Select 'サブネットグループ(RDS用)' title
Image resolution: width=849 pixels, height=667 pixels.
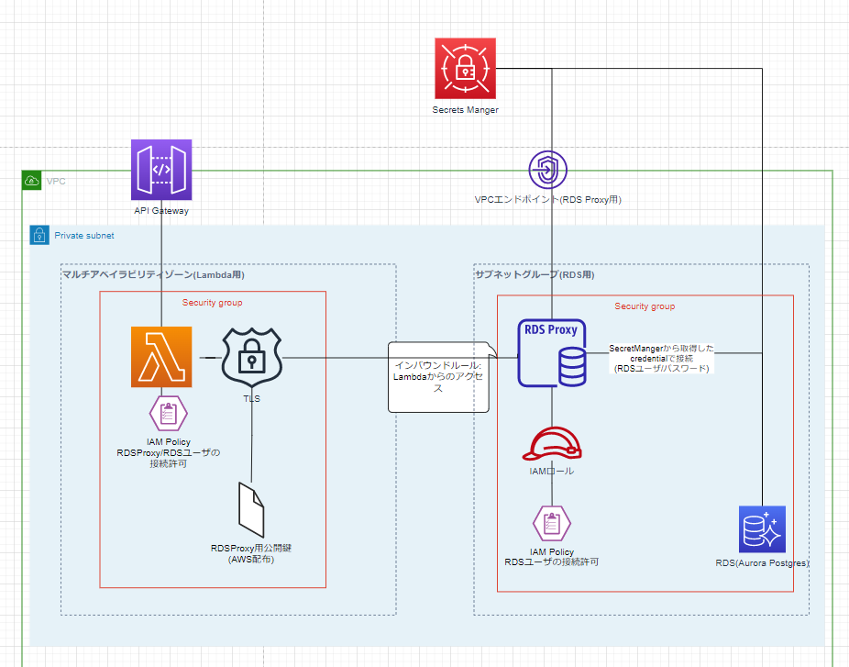click(535, 274)
